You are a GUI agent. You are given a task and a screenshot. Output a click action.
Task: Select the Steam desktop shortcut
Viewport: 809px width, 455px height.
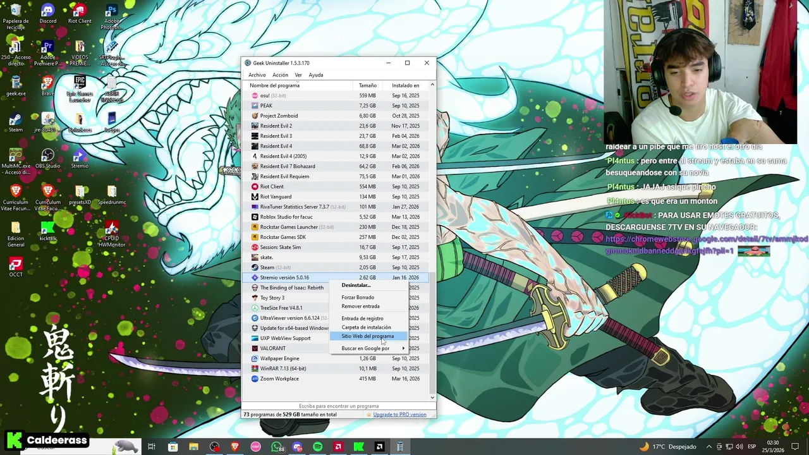click(x=16, y=122)
